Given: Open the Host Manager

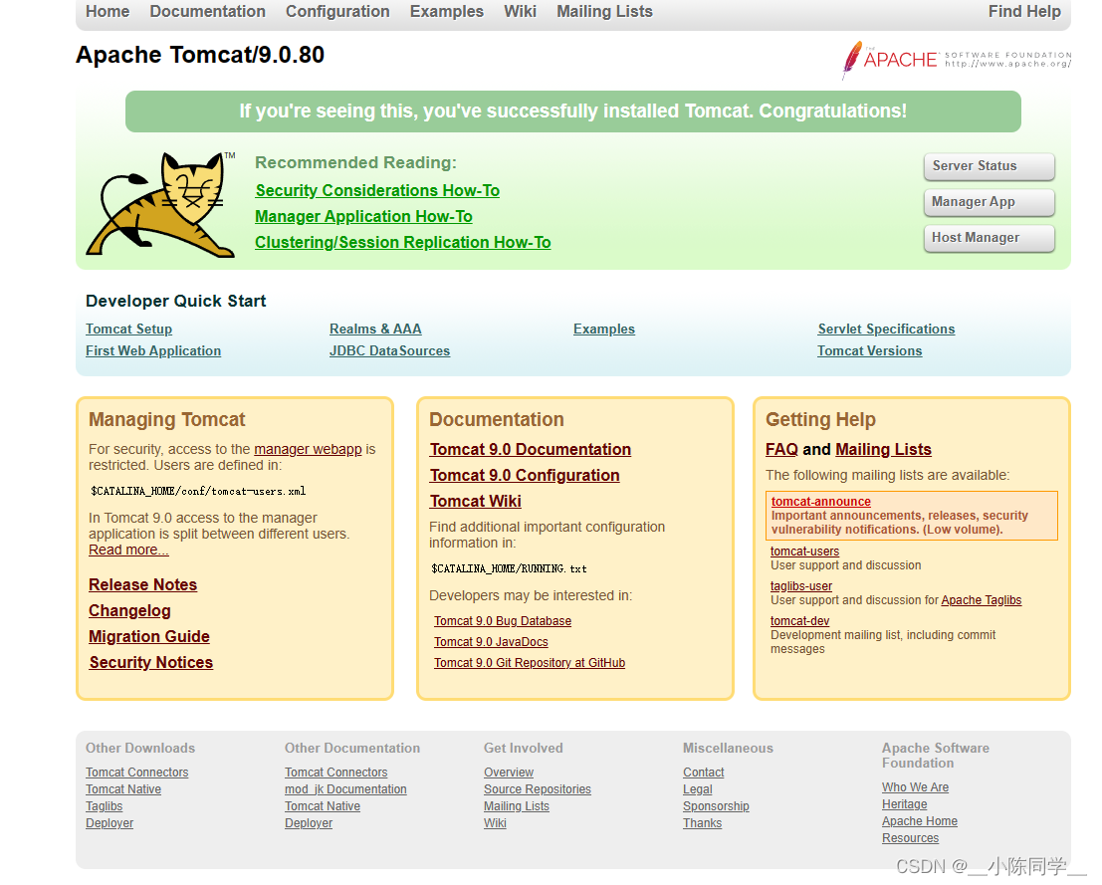Looking at the screenshot, I should pyautogui.click(x=989, y=238).
